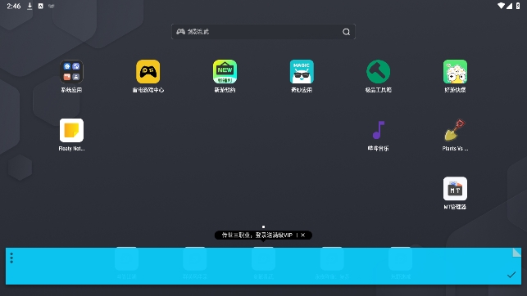
Task: Click the download indicator in status bar
Action: [x=30, y=6]
